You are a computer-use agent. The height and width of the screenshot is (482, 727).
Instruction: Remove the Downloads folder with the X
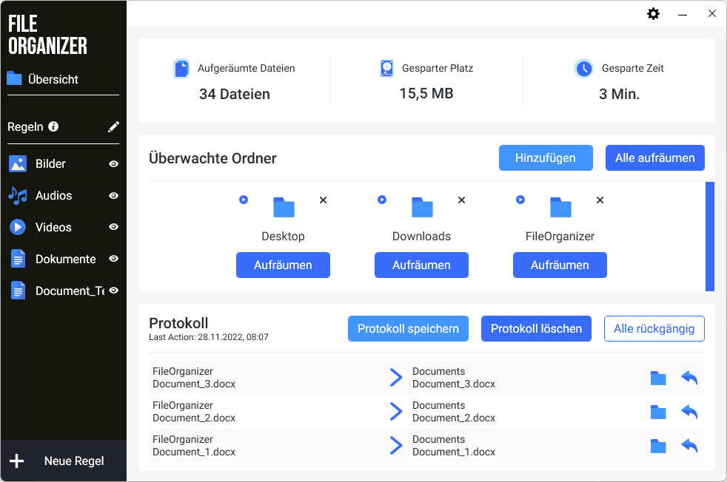[461, 200]
